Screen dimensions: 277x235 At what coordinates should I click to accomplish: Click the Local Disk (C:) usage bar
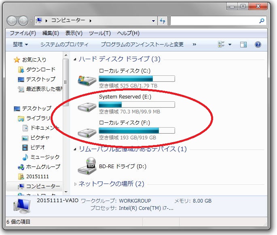[x=137, y=79]
